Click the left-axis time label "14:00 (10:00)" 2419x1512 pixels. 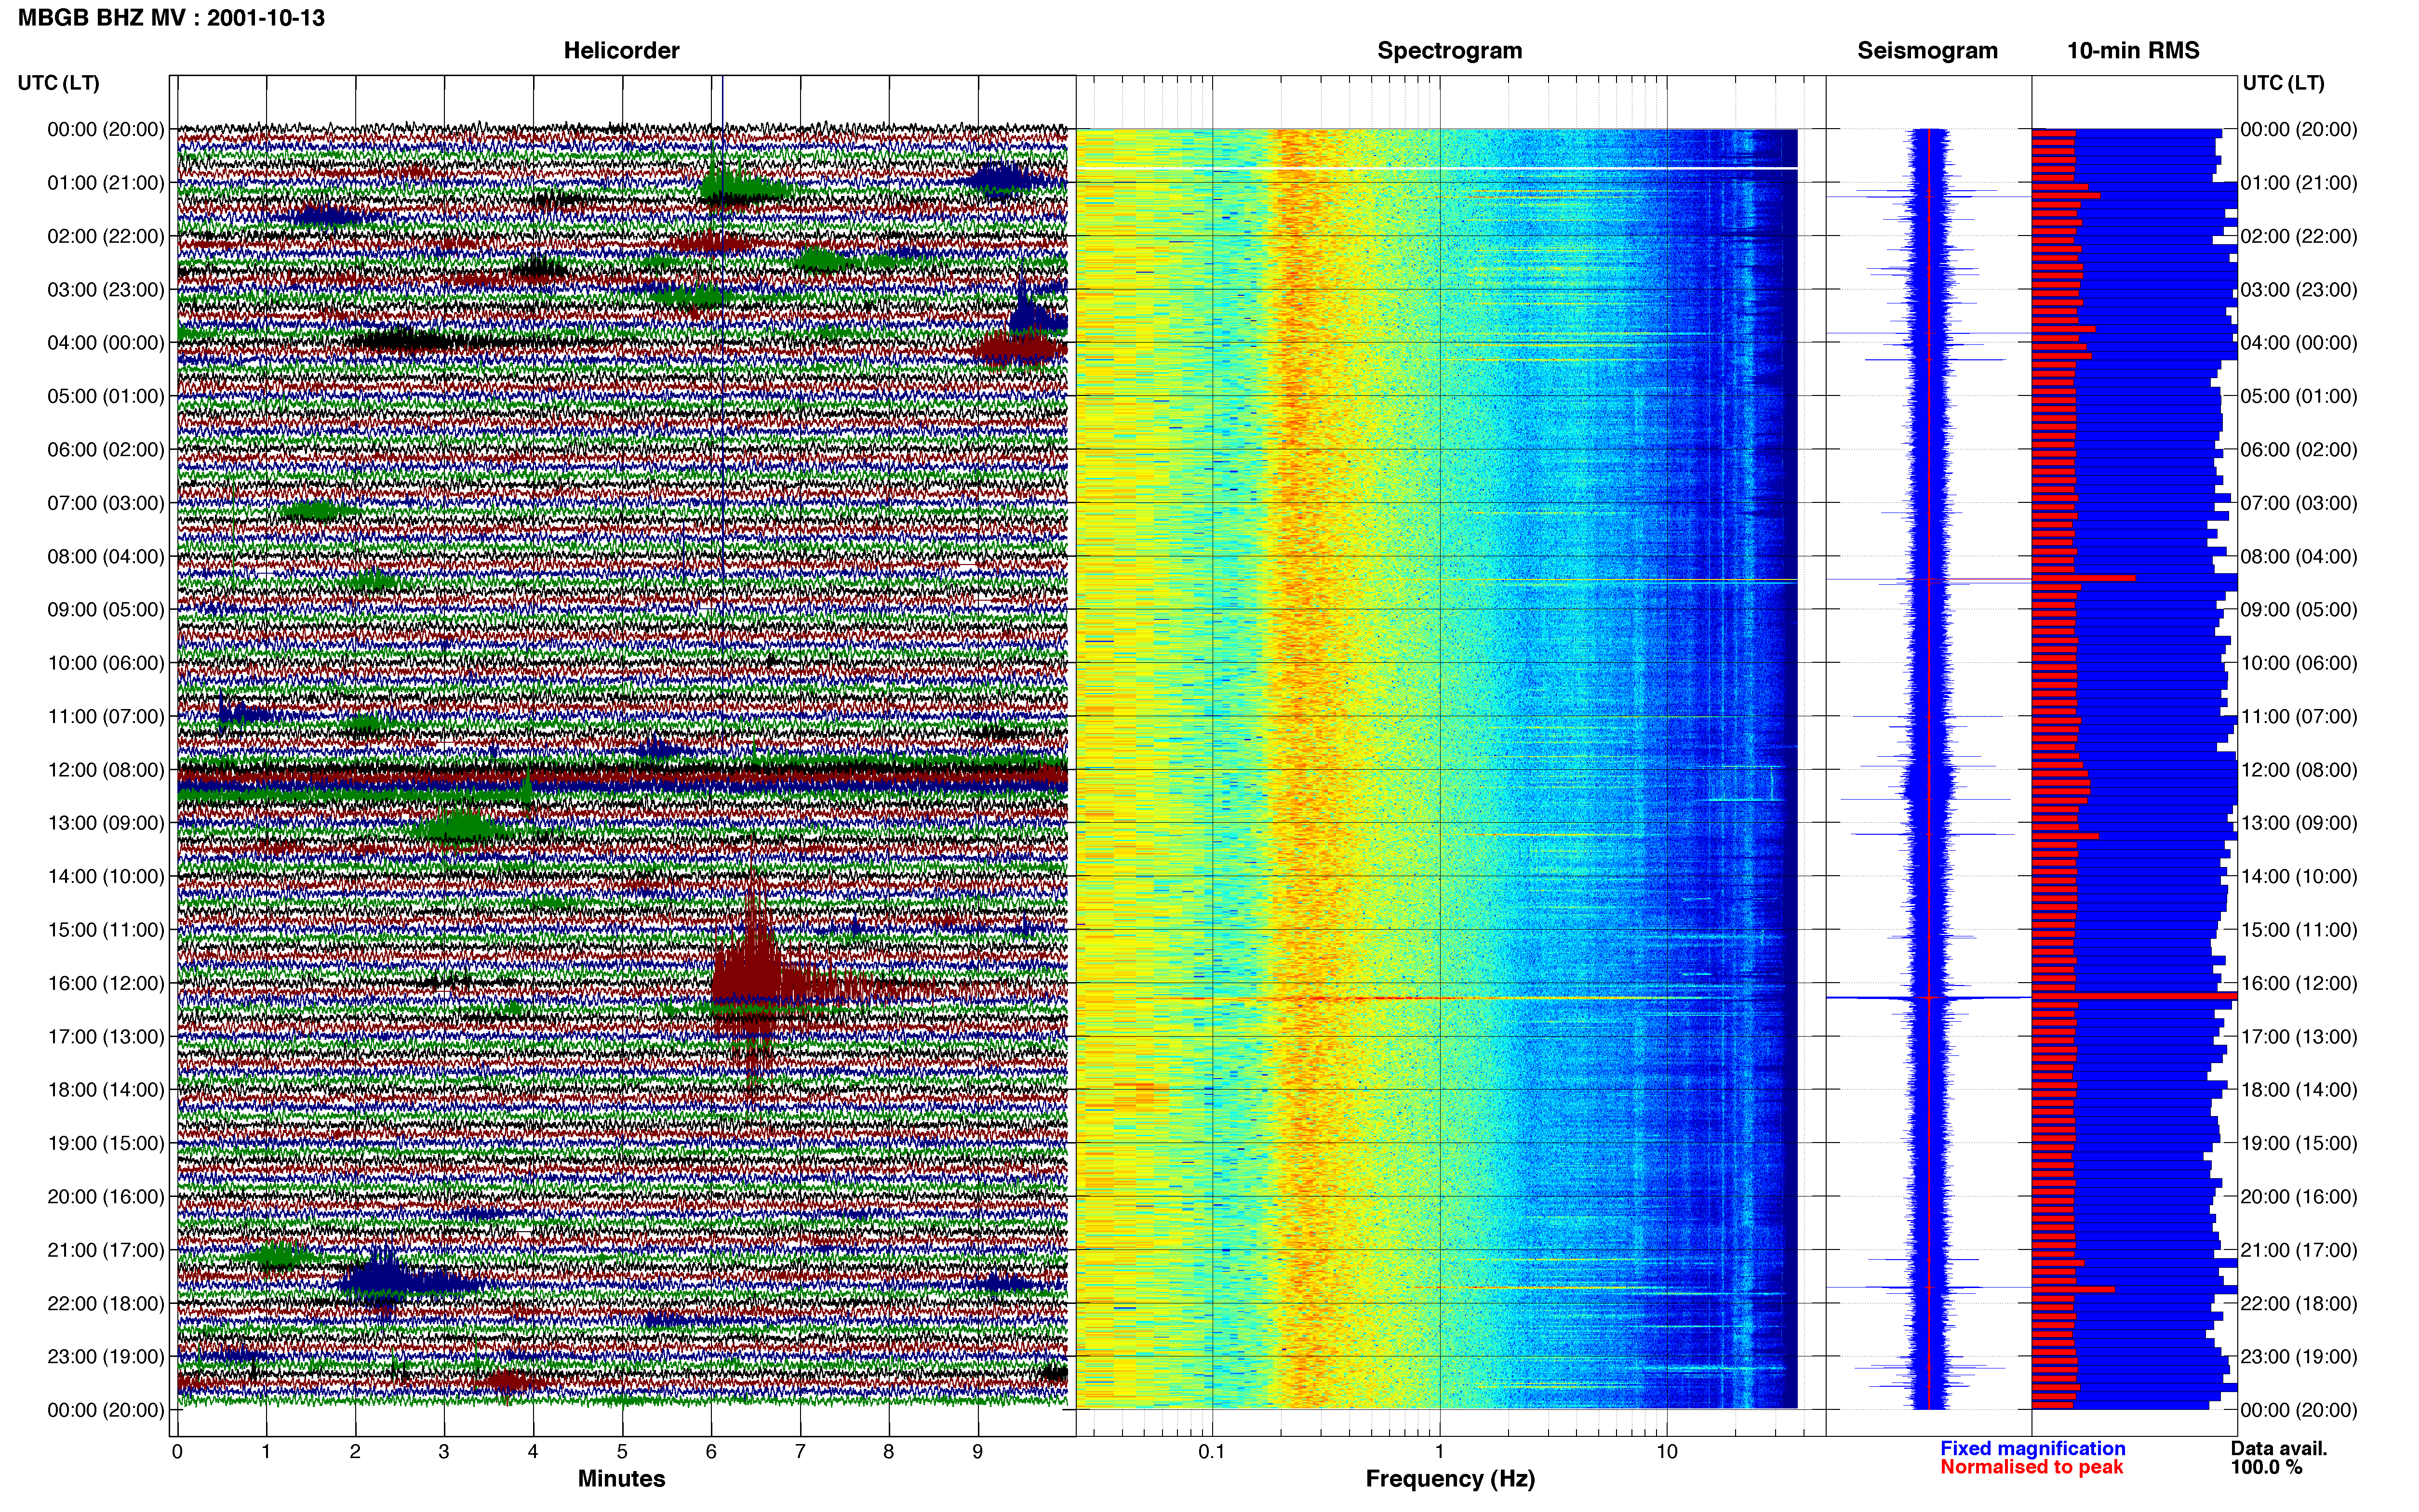[106, 876]
